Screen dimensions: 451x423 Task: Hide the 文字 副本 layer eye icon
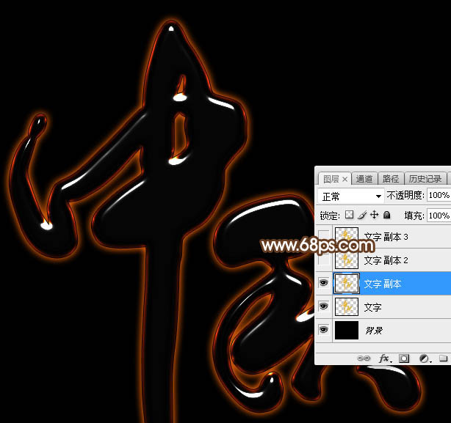[x=324, y=283]
